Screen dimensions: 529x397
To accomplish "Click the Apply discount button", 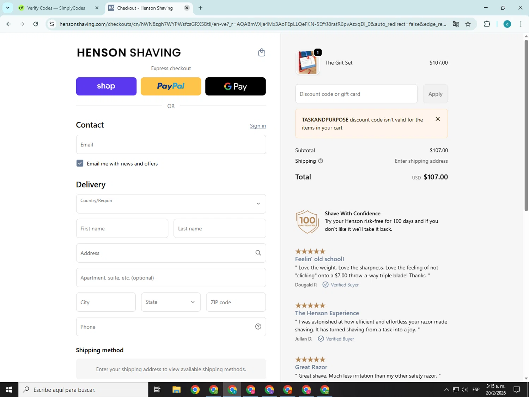I will (x=435, y=94).
